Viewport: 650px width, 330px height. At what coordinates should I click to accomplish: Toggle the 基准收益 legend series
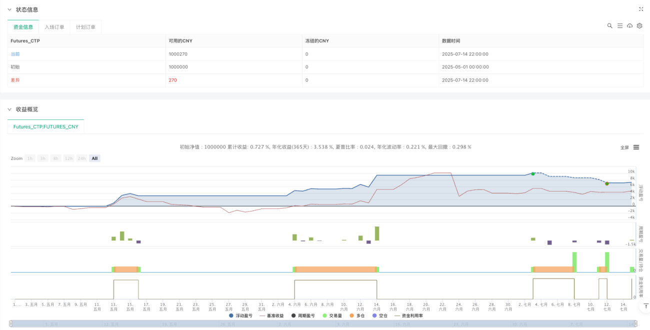271,315
